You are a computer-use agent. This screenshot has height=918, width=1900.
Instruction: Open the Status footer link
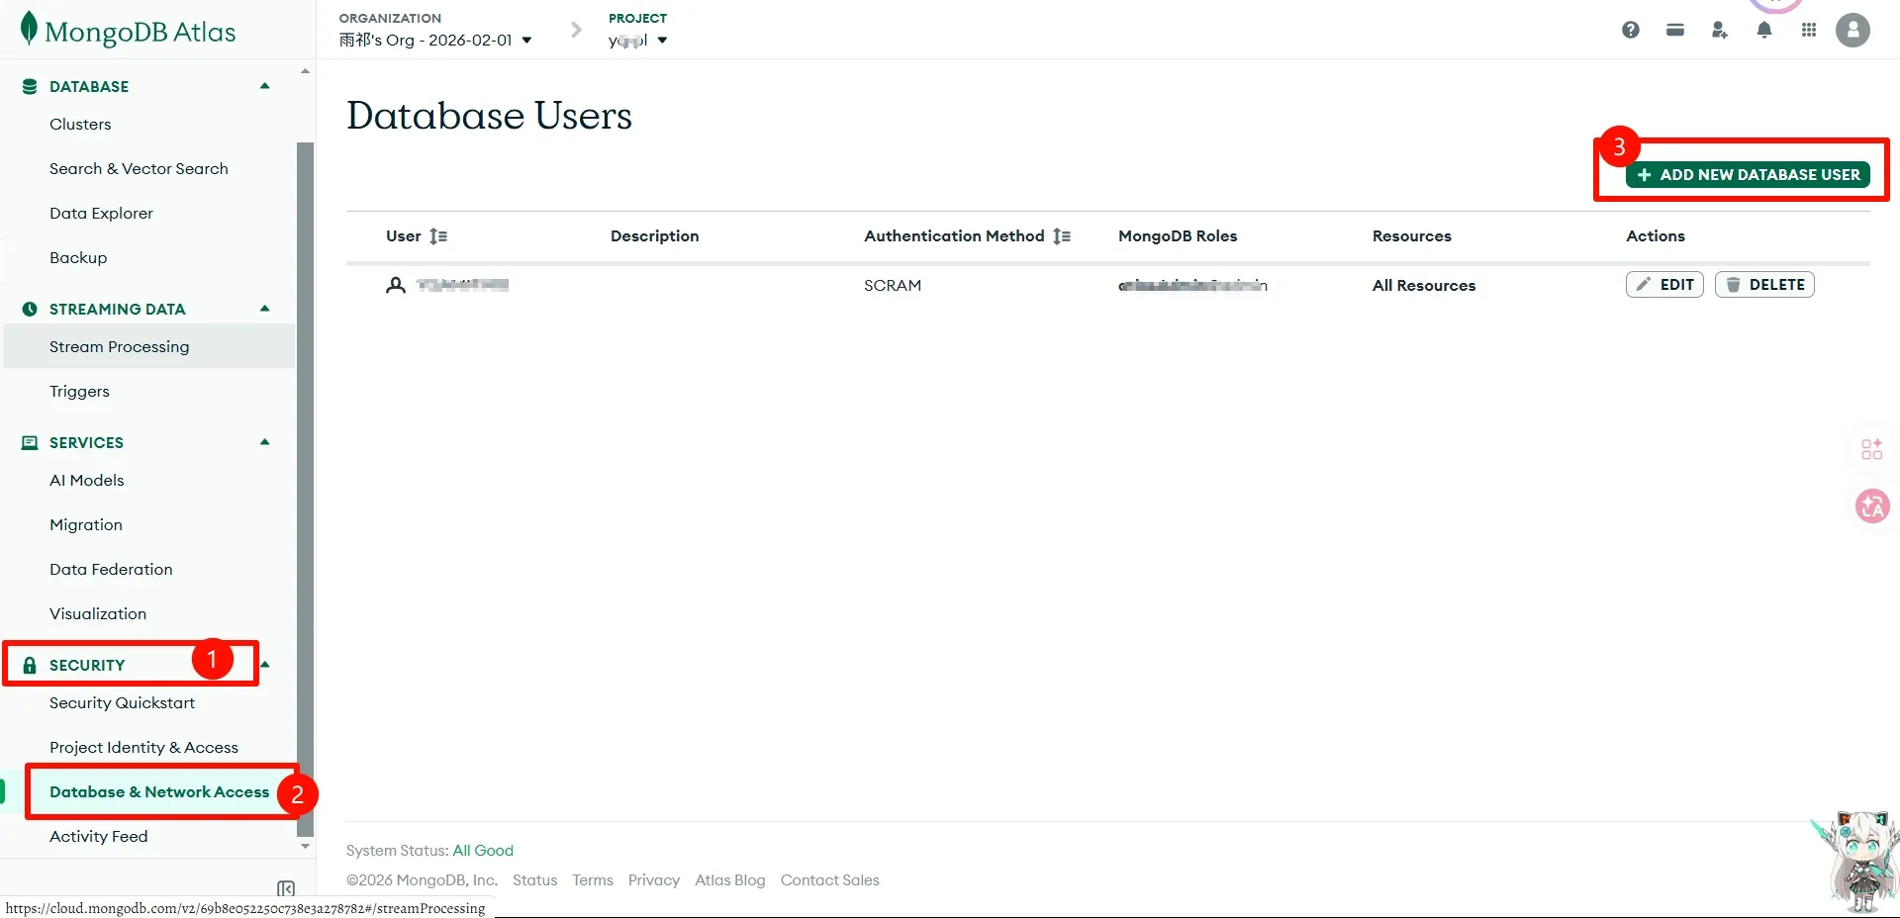(534, 880)
